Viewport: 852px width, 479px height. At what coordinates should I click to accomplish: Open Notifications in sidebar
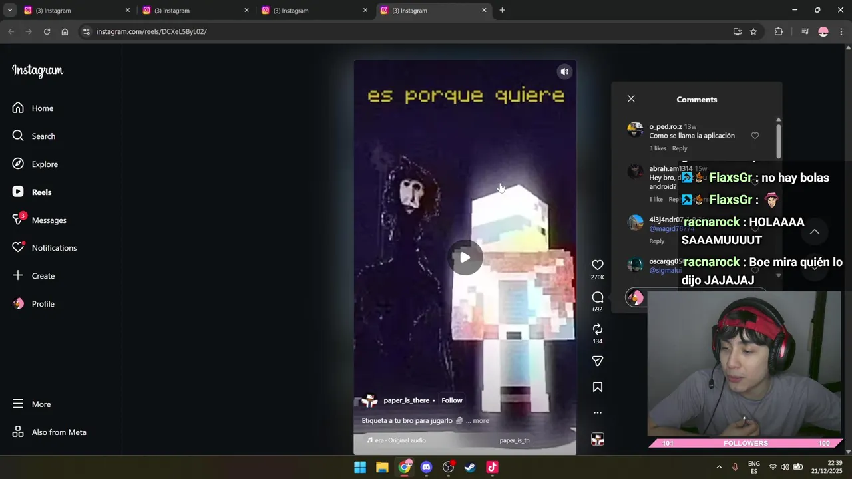45,248
